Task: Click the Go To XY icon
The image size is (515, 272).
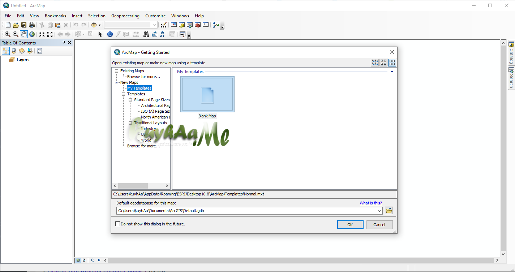Action: point(162,34)
